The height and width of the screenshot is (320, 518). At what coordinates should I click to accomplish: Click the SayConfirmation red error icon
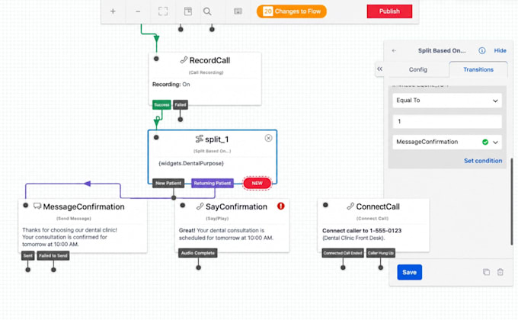(x=281, y=206)
